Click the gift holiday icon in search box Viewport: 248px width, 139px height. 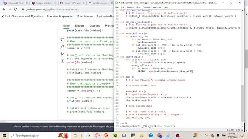tap(63, 136)
